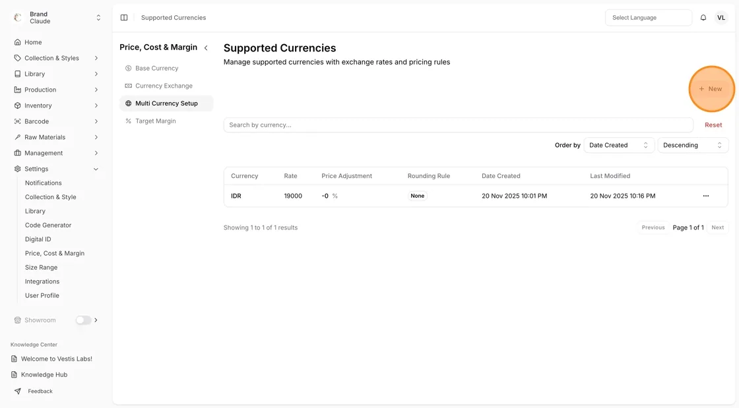The height and width of the screenshot is (408, 739).
Task: Click the Welcome to Vestis Labs document icon
Action: pyautogui.click(x=14, y=359)
